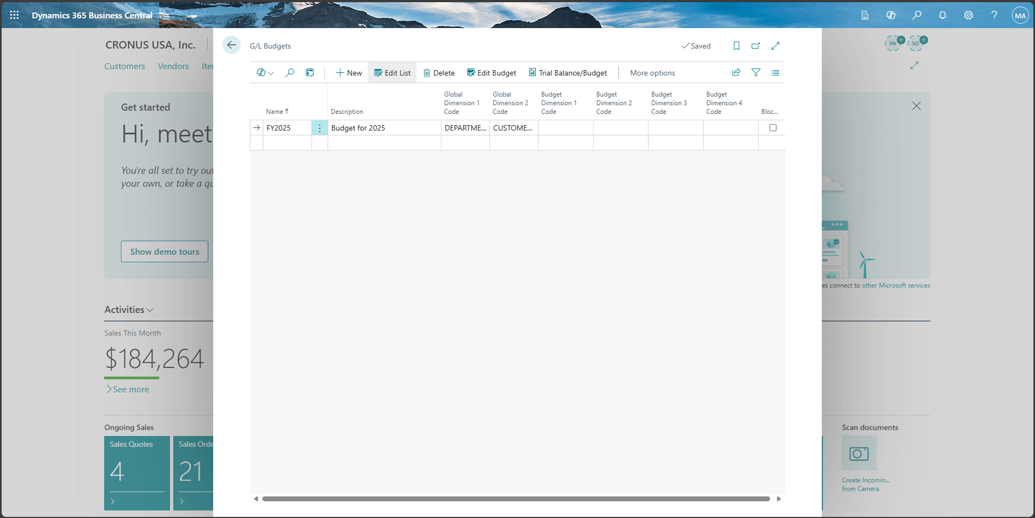Viewport: 1035px width, 518px height.
Task: Open the analyze list icon
Action: [775, 72]
